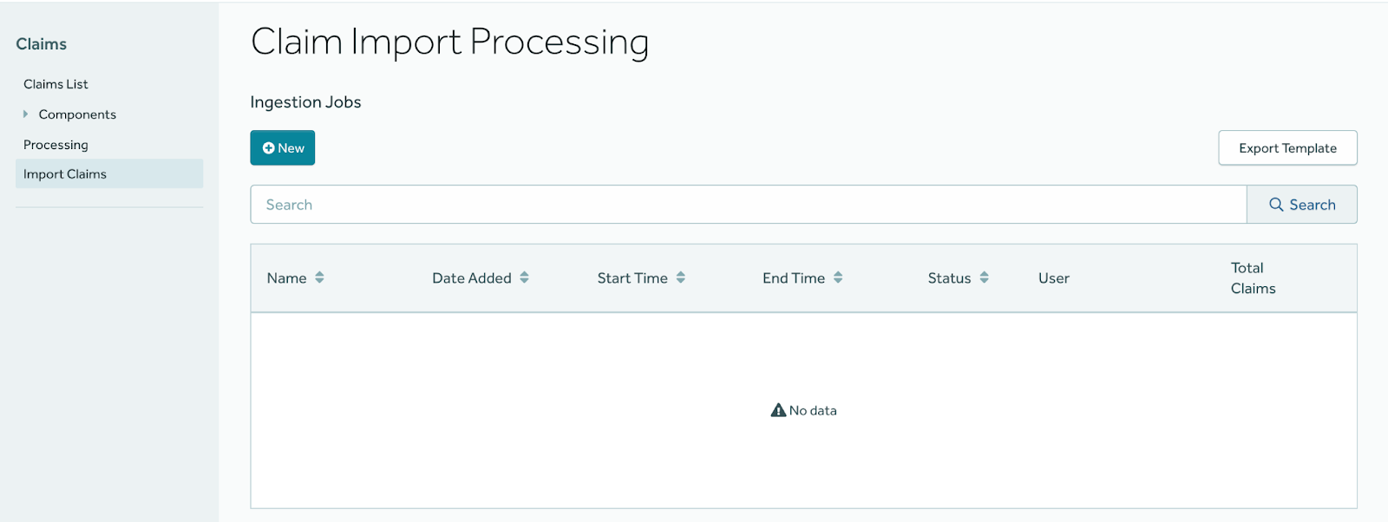1388x522 pixels.
Task: Sort by Status column arrows
Action: tap(985, 277)
